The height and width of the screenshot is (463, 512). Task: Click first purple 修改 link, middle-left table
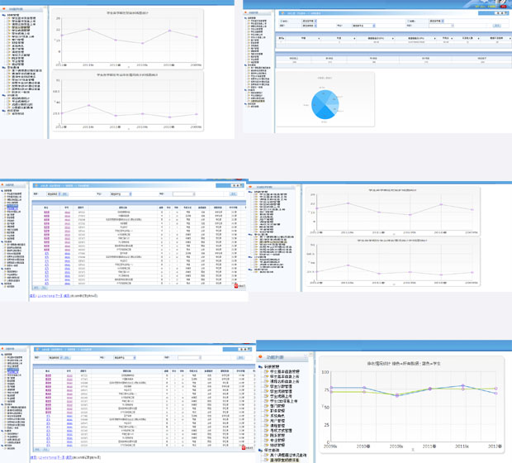[47, 212]
